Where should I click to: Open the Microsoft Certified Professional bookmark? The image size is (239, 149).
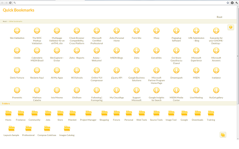pos(97,36)
